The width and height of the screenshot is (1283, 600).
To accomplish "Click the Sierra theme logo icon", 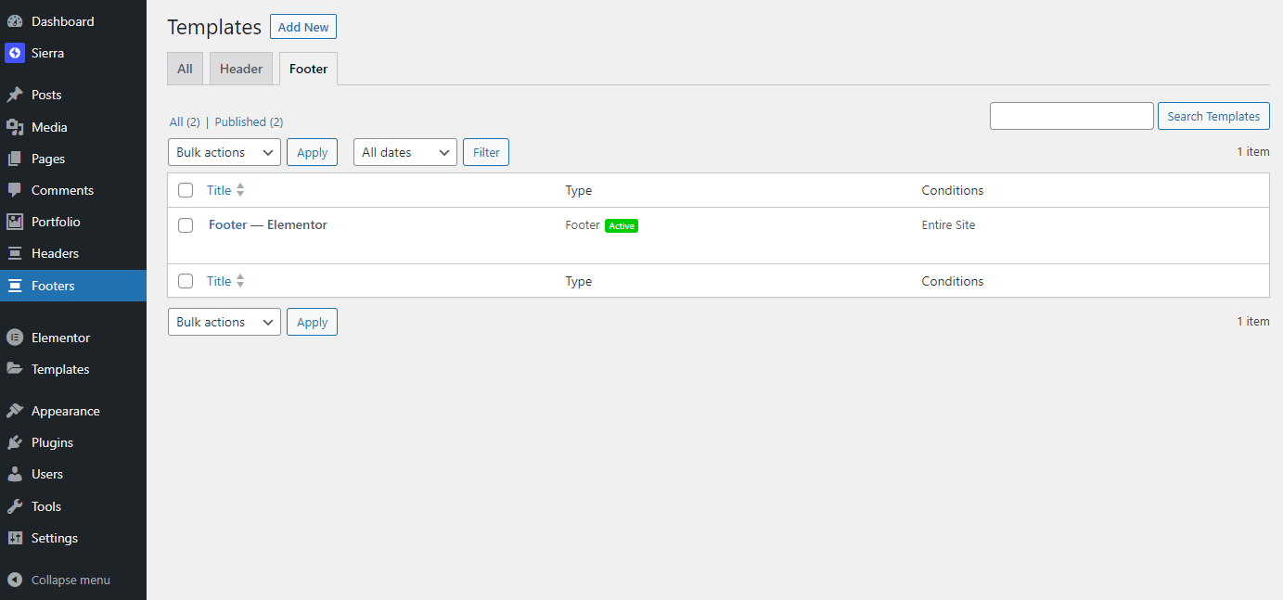I will tap(15, 53).
